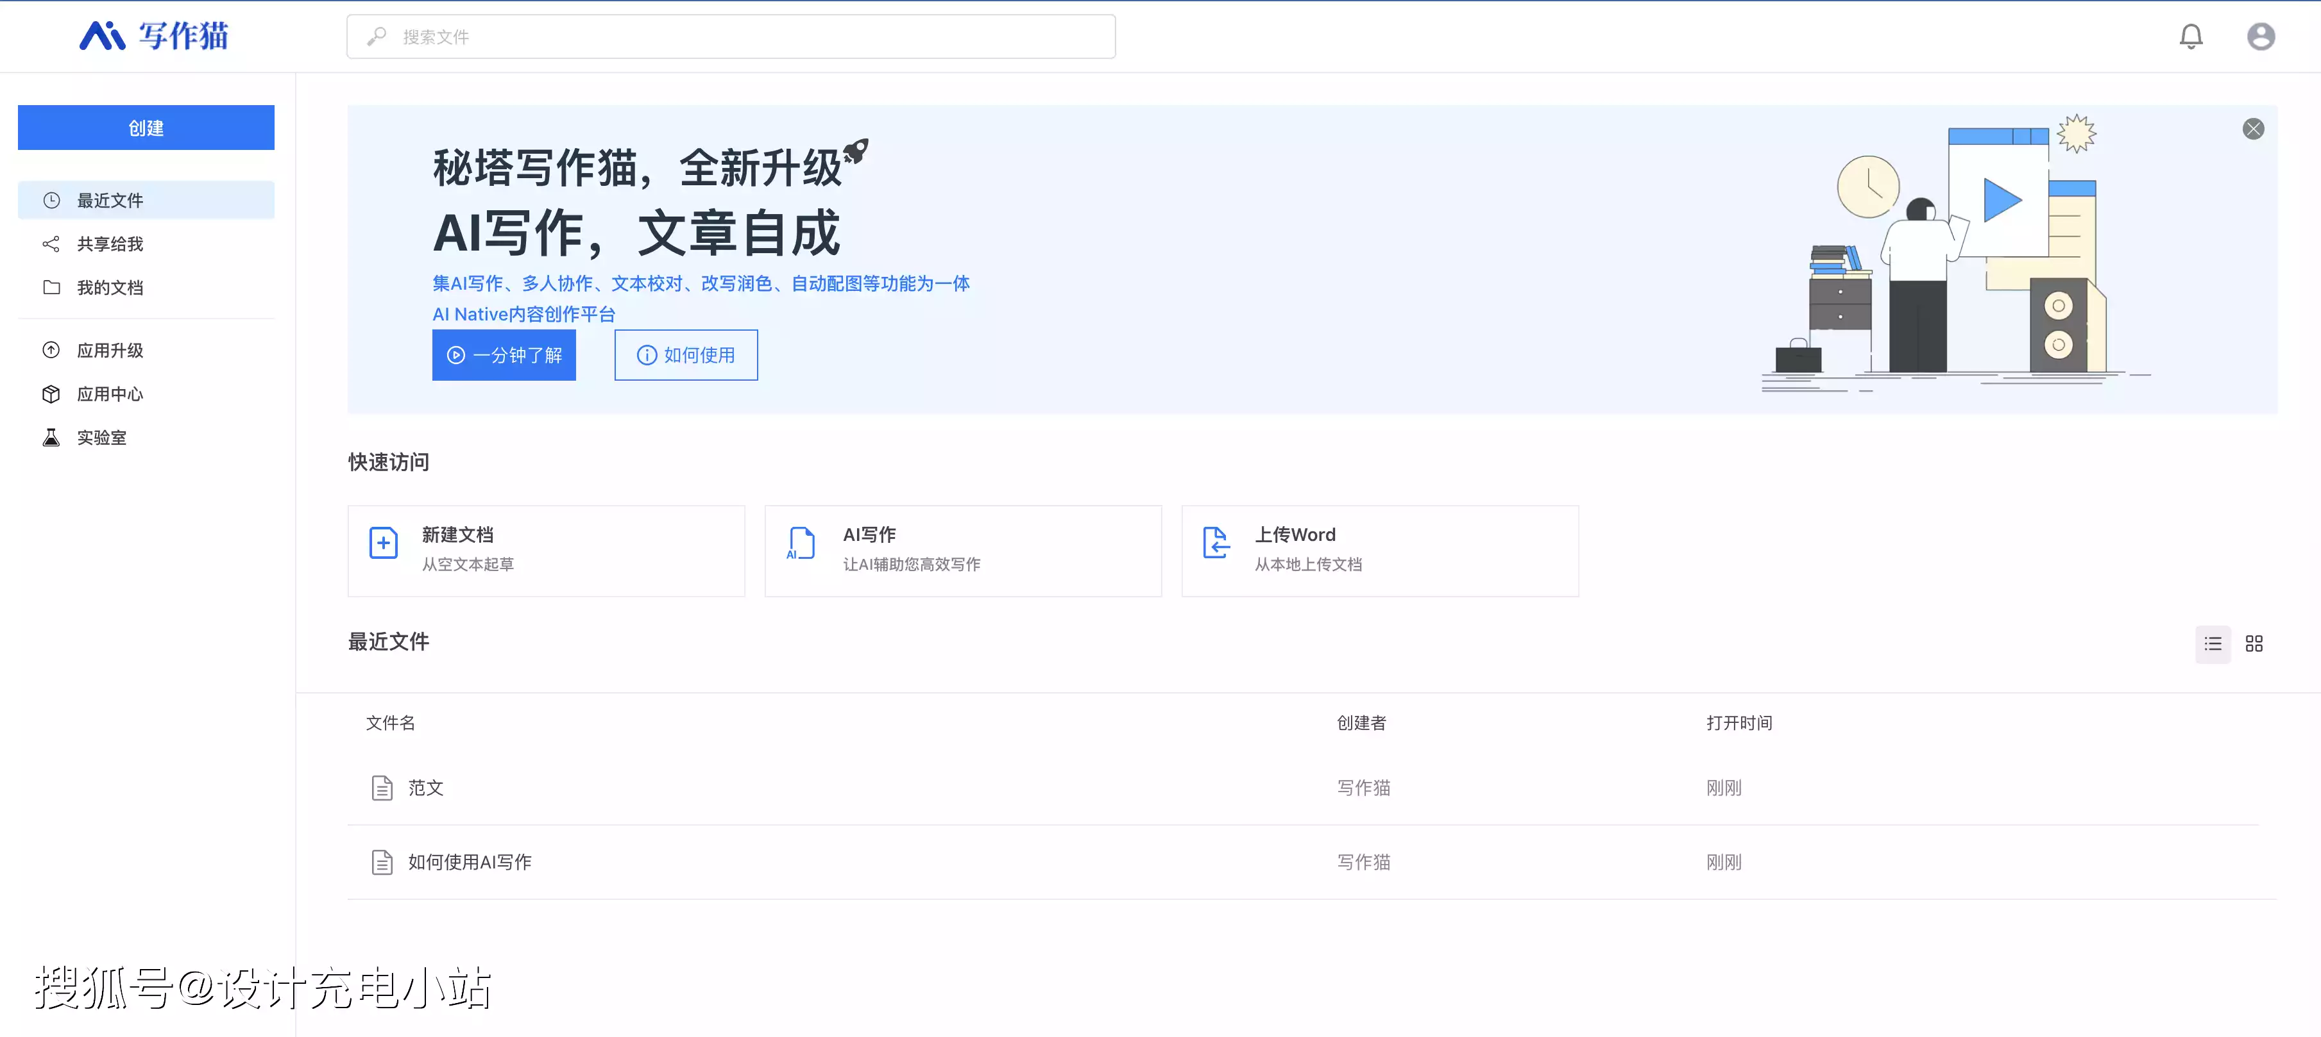This screenshot has height=1037, width=2321.
Task: Close the promotional banner
Action: (2252, 129)
